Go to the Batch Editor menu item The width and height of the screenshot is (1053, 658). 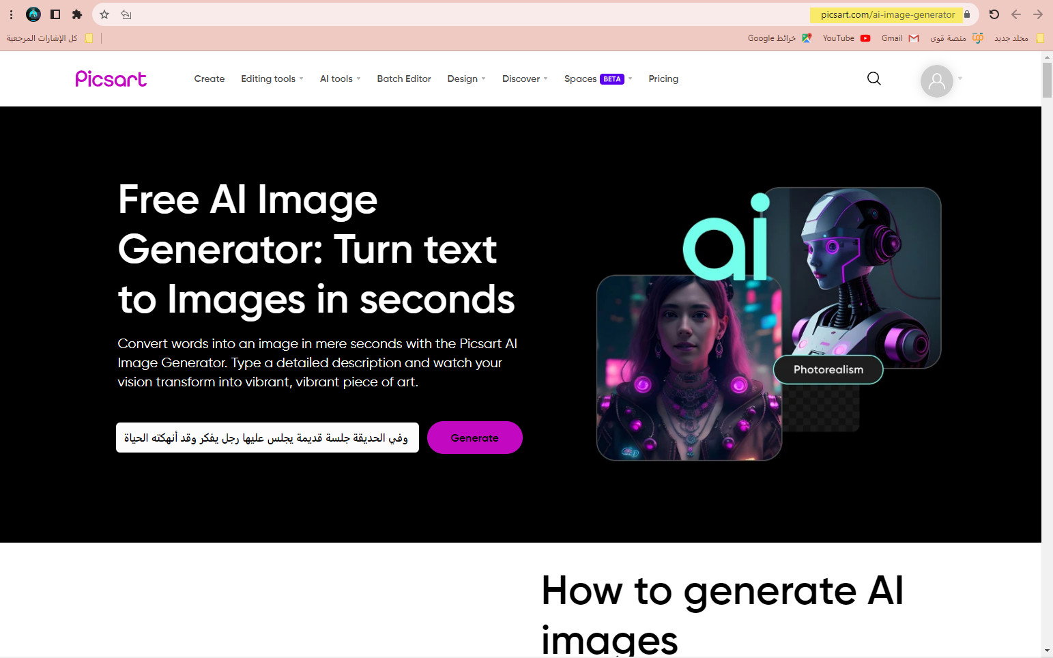tap(404, 78)
